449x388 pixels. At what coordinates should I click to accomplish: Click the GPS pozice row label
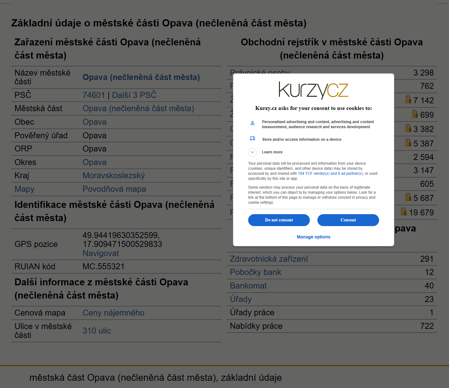point(36,244)
